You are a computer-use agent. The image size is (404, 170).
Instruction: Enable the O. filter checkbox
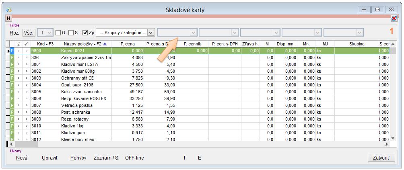[58, 33]
